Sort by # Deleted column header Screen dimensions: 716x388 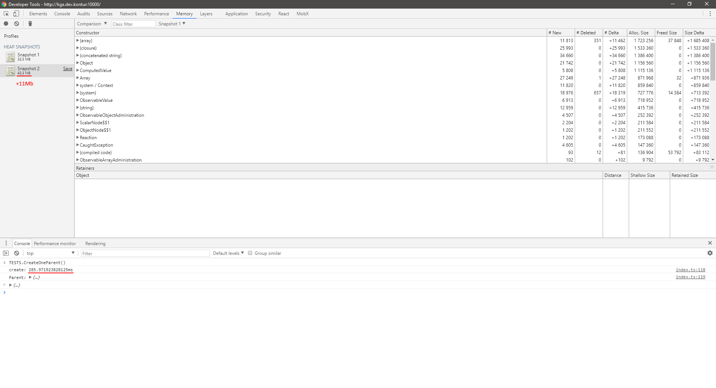point(589,33)
